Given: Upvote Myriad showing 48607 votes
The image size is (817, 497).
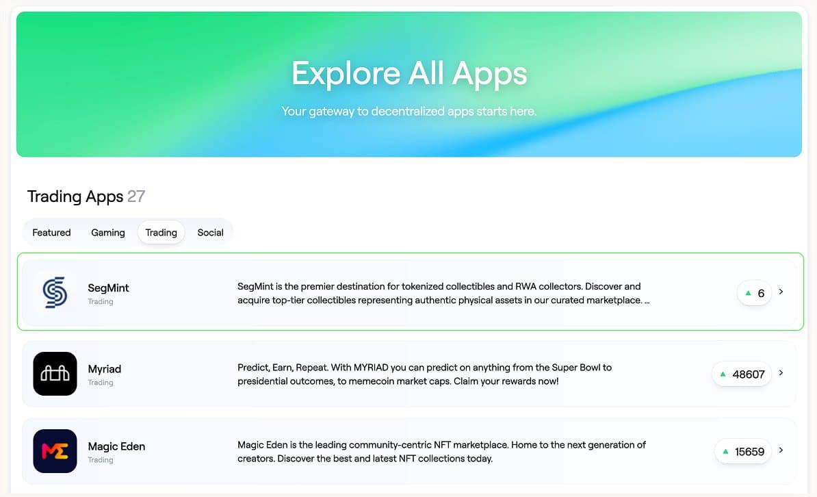Looking at the screenshot, I should (742, 374).
